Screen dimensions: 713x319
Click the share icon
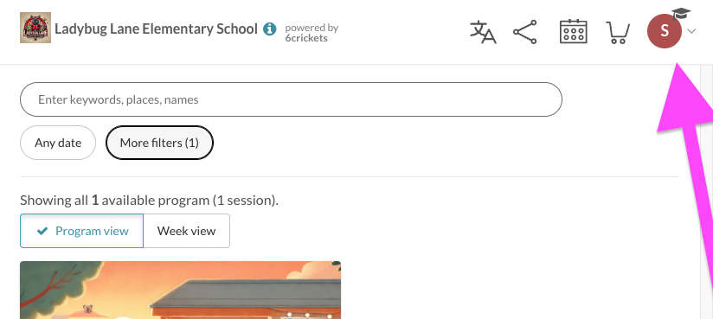click(525, 32)
